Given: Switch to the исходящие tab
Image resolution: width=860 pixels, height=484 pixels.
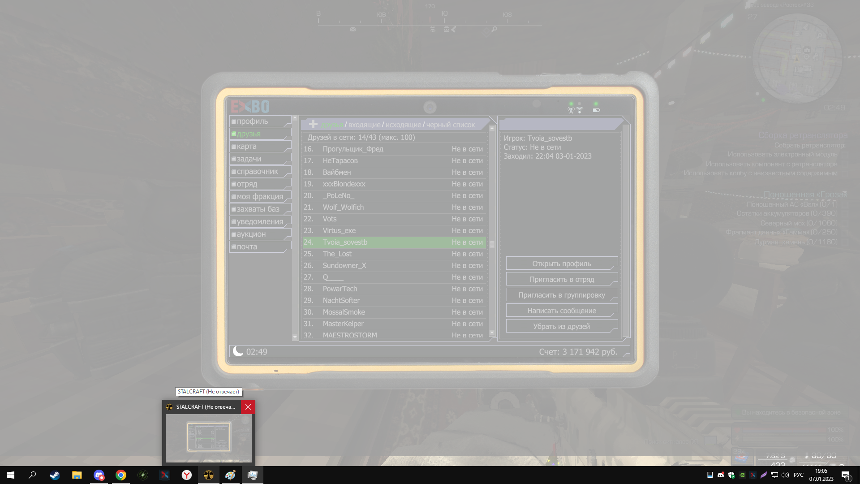Looking at the screenshot, I should (403, 125).
